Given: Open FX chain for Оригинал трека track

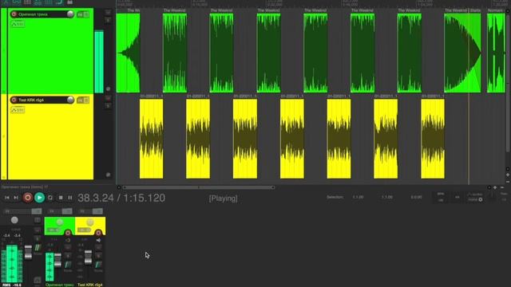Looking at the screenshot, I should (80, 14).
